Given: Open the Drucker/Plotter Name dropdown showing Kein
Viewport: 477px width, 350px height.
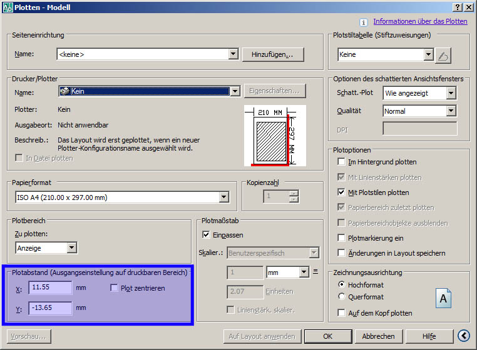Looking at the screenshot, I should pyautogui.click(x=235, y=91).
